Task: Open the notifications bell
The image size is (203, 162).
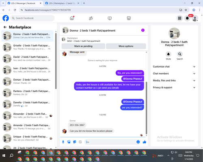Action: (x=187, y=18)
